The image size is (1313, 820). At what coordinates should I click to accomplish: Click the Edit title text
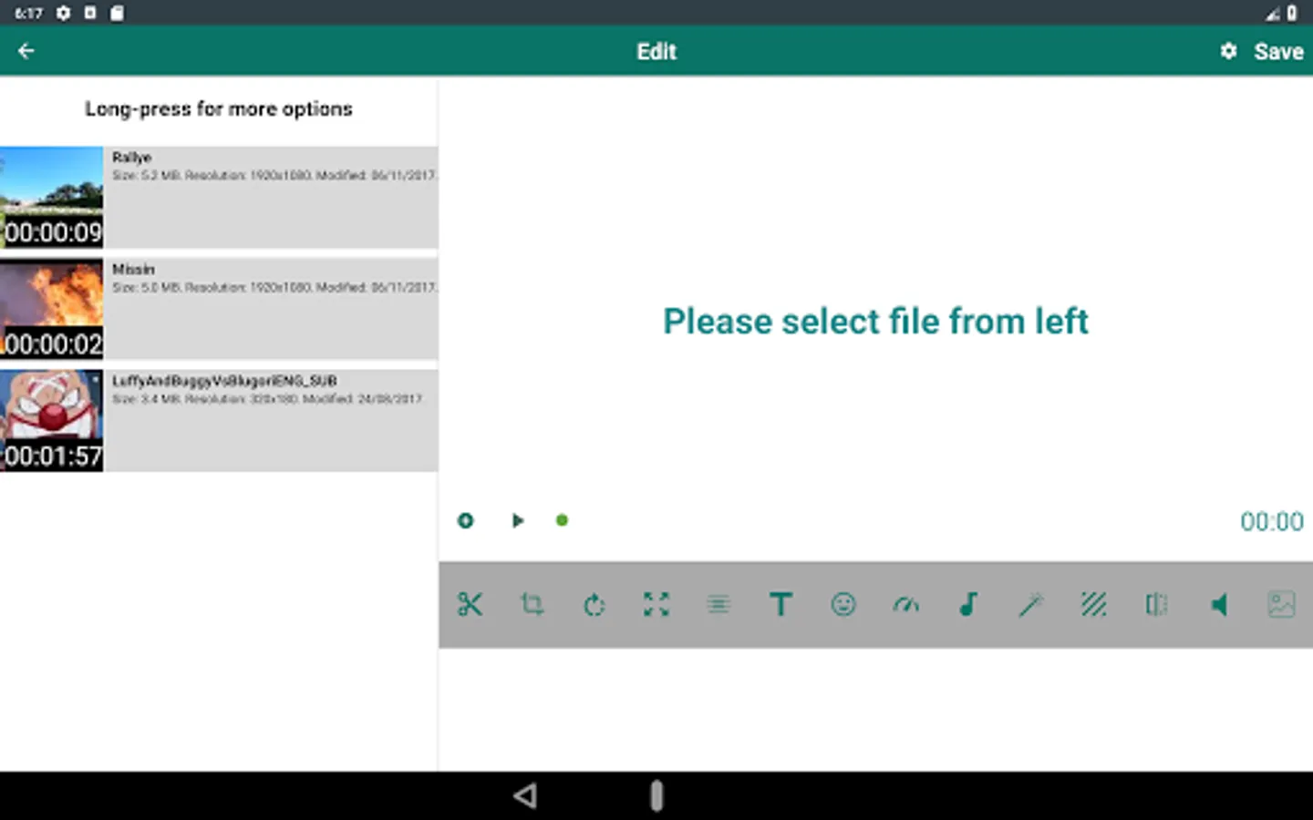point(656,52)
